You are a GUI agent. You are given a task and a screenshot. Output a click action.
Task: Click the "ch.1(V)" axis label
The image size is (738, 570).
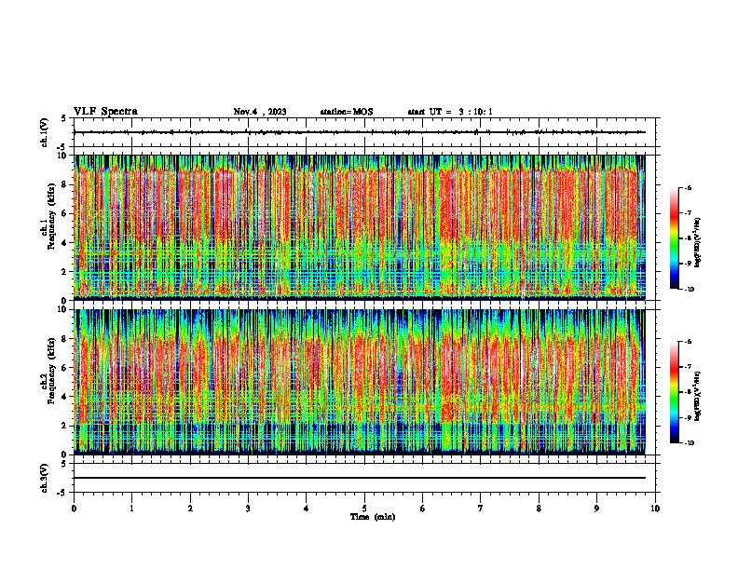click(45, 132)
